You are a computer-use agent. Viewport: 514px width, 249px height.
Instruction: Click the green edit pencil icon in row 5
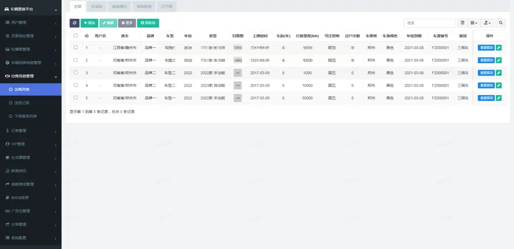coord(499,98)
